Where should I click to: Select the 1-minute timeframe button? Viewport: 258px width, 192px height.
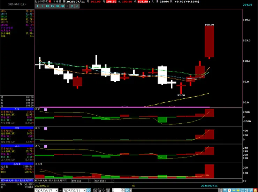[38, 6]
